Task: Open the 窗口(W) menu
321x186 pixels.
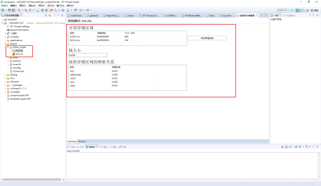Action: click(60, 5)
